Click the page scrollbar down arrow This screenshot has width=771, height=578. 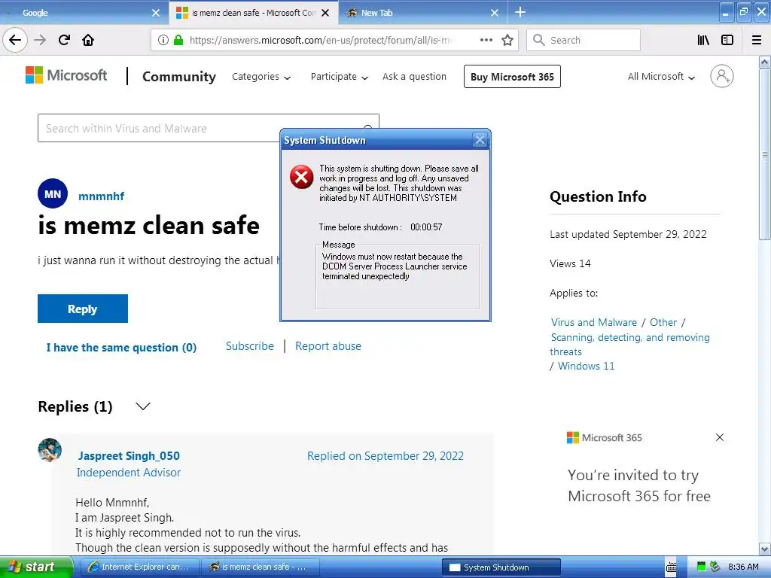(x=765, y=549)
